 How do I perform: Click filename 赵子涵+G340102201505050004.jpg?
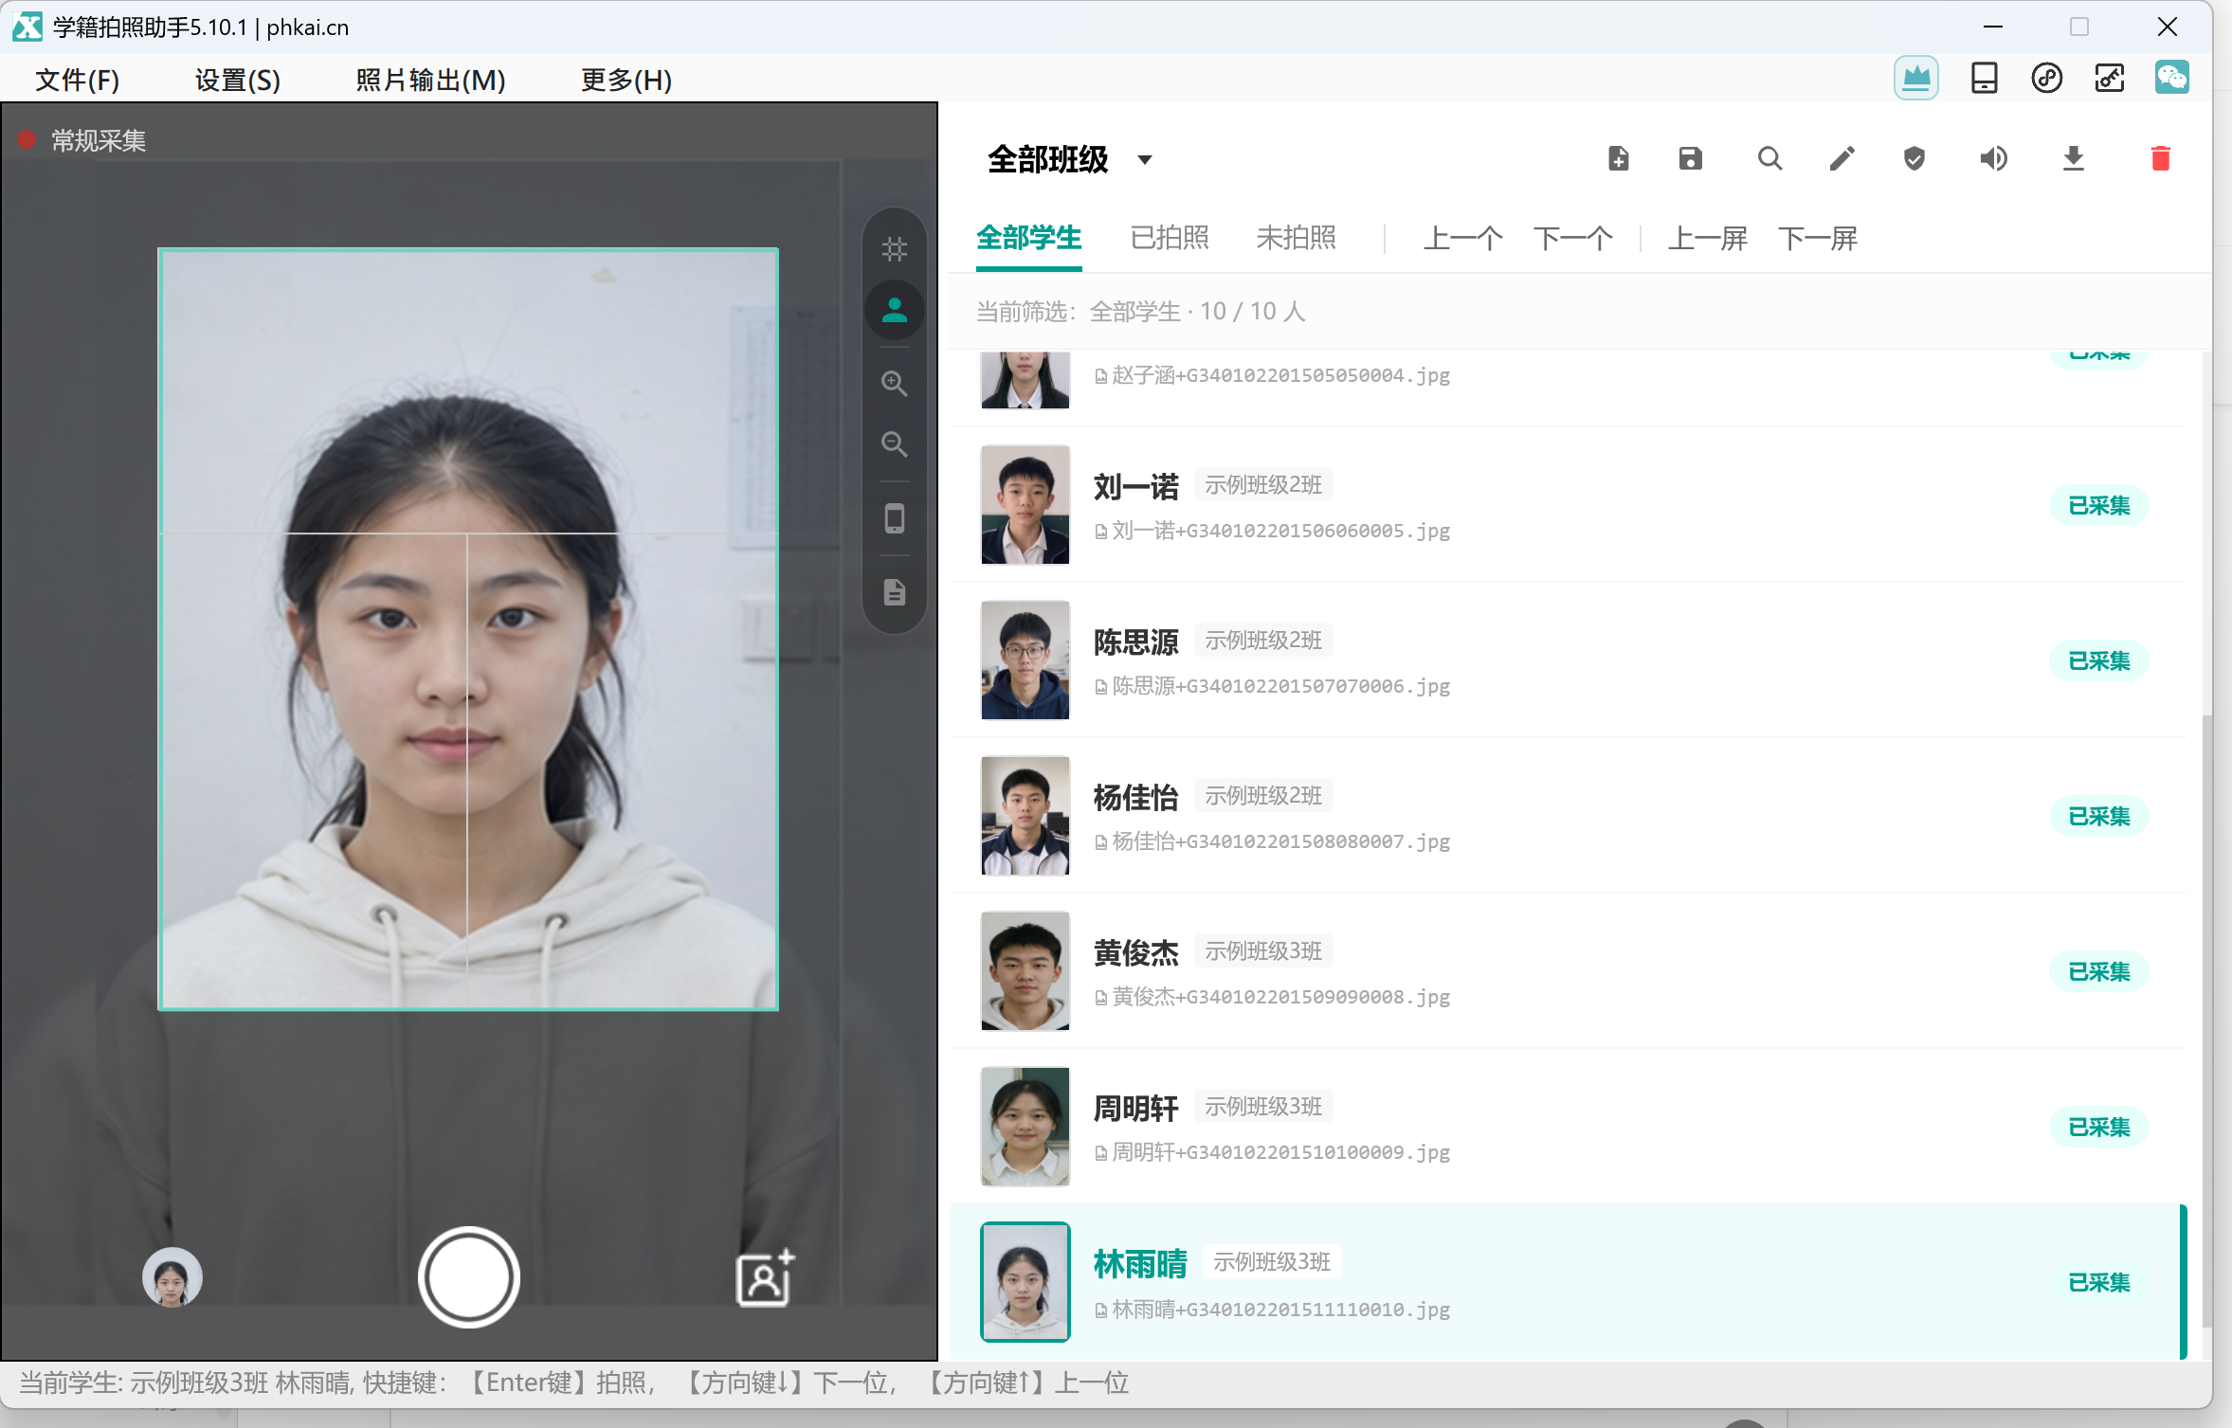coord(1280,375)
